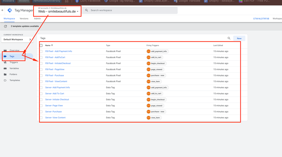Select the Edit PDF browser tab
Screen dimensions: 282x157
tap(254, 1)
